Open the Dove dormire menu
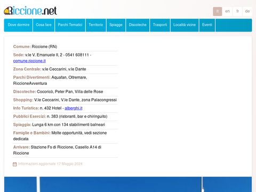Image resolution: width=256 pixels, height=192 pixels. coord(19,25)
